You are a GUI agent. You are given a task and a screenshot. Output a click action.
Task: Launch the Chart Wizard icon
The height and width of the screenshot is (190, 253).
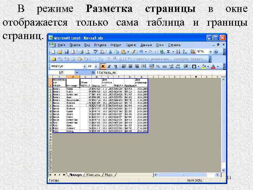pos(193,52)
